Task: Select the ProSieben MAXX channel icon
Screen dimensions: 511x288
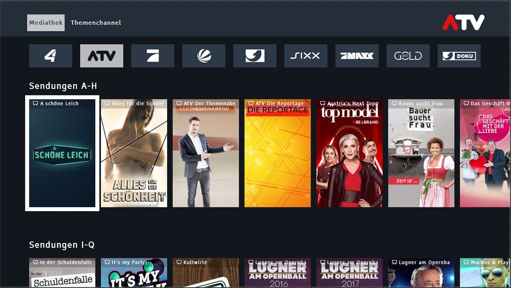Action: [357, 56]
